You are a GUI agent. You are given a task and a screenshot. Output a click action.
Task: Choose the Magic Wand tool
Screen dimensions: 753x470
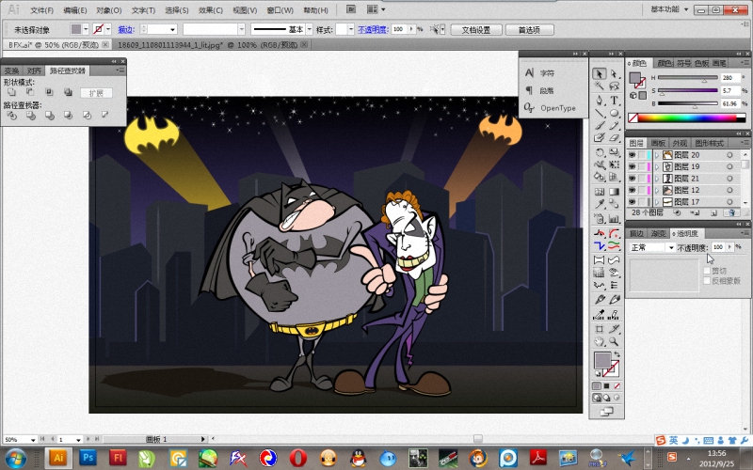tap(599, 86)
